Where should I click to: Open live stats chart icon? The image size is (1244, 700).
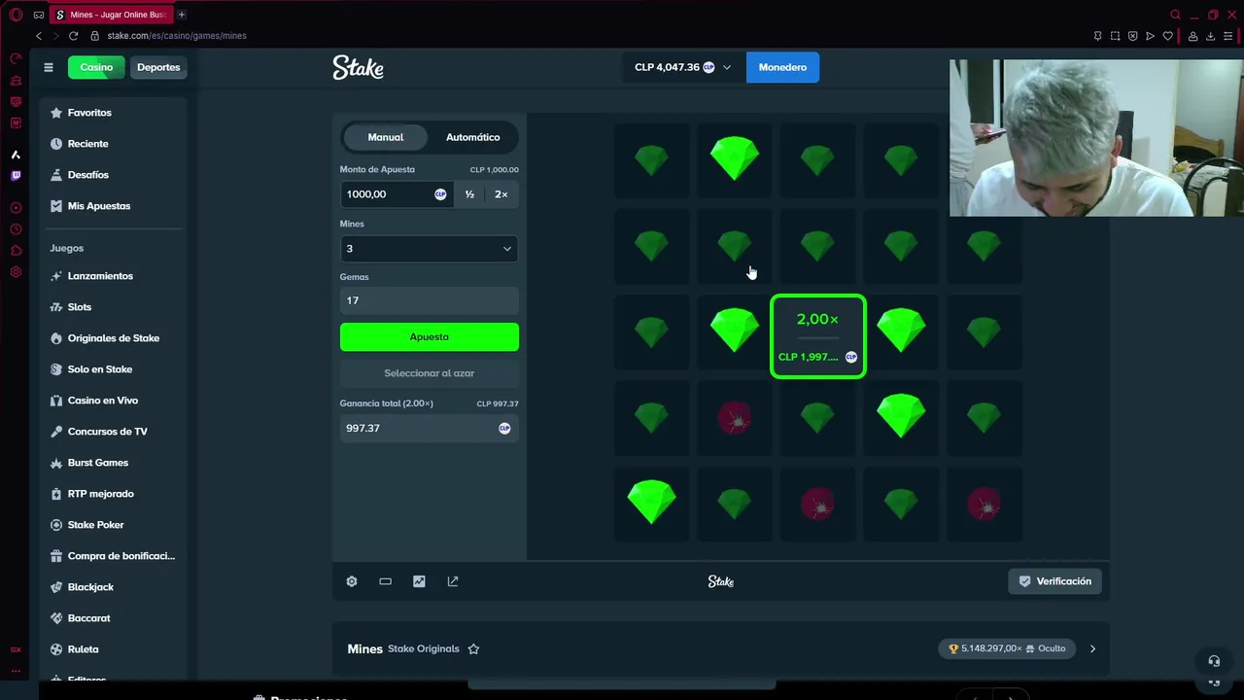(419, 581)
